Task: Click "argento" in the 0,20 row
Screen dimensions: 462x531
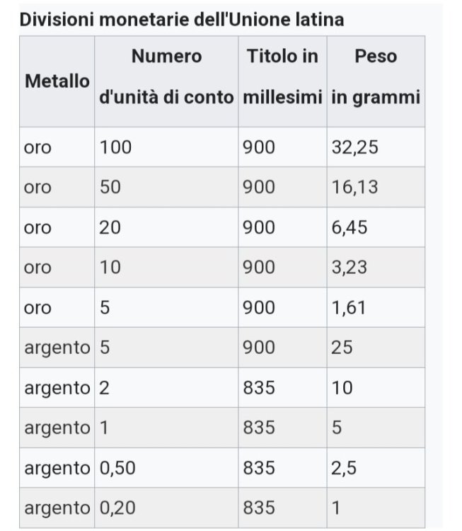Action: (x=57, y=508)
